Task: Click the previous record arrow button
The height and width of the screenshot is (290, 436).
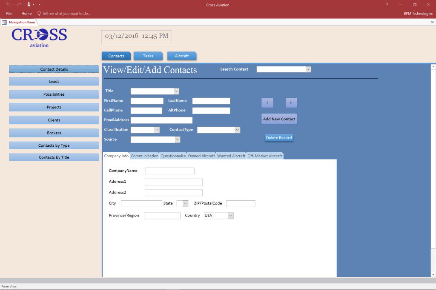Action: click(267, 102)
